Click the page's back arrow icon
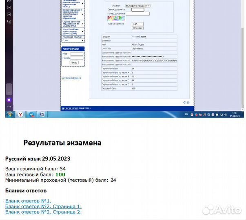Screen dimensions: 246x220 tap(184, 103)
